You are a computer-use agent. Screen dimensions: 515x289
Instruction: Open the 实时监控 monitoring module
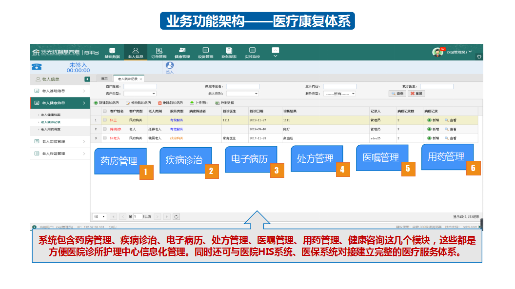pyautogui.click(x=252, y=53)
